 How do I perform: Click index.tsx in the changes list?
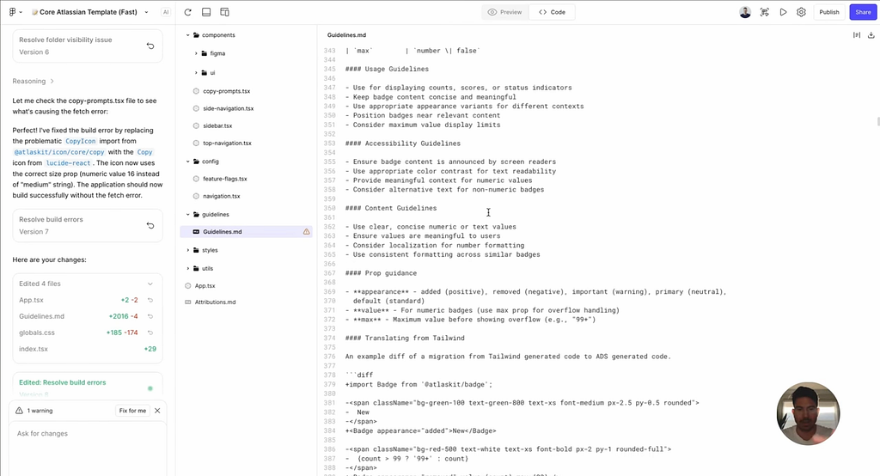[x=34, y=349]
